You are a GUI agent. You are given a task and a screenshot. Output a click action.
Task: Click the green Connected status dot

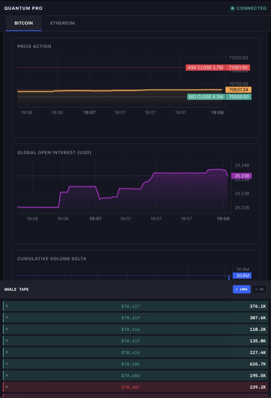(x=233, y=8)
